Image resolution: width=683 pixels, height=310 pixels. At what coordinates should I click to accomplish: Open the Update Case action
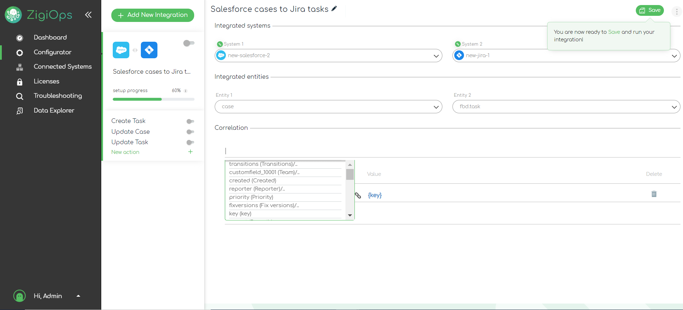(130, 132)
